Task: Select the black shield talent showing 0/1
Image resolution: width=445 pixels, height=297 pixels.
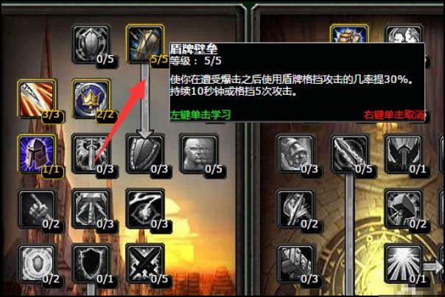Action: click(91, 264)
